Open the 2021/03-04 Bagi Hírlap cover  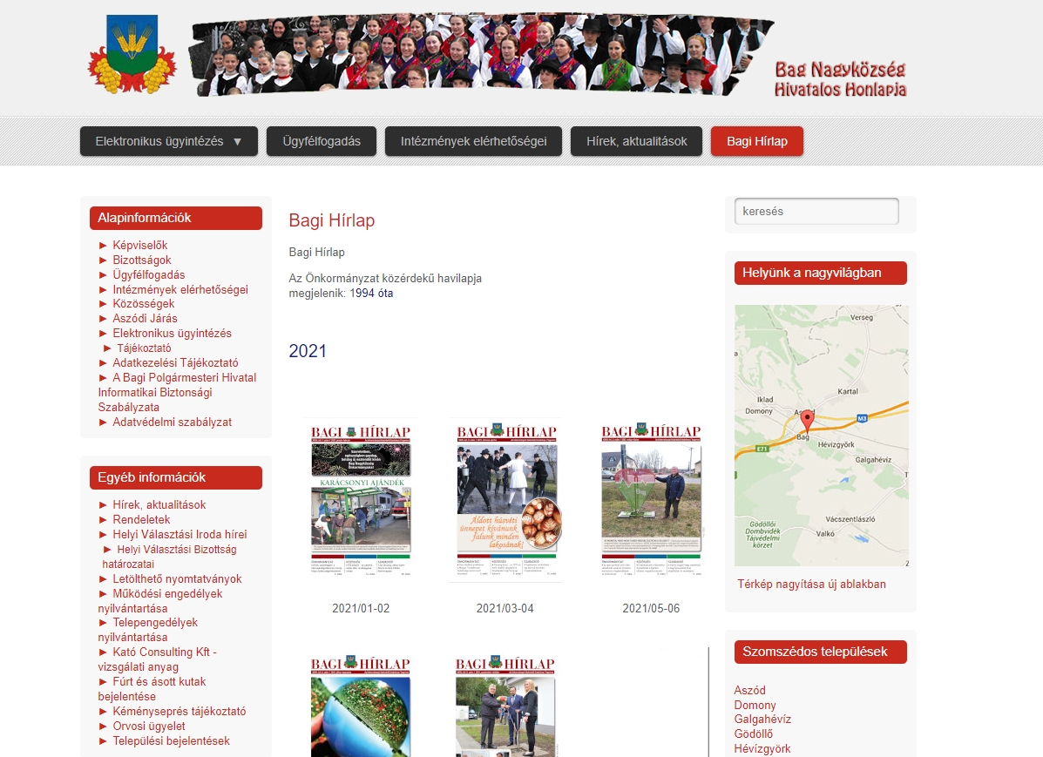pyautogui.click(x=505, y=500)
